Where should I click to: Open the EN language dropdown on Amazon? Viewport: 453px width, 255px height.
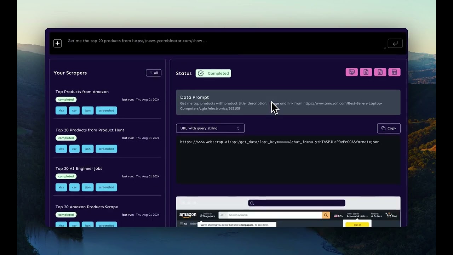[338, 216]
